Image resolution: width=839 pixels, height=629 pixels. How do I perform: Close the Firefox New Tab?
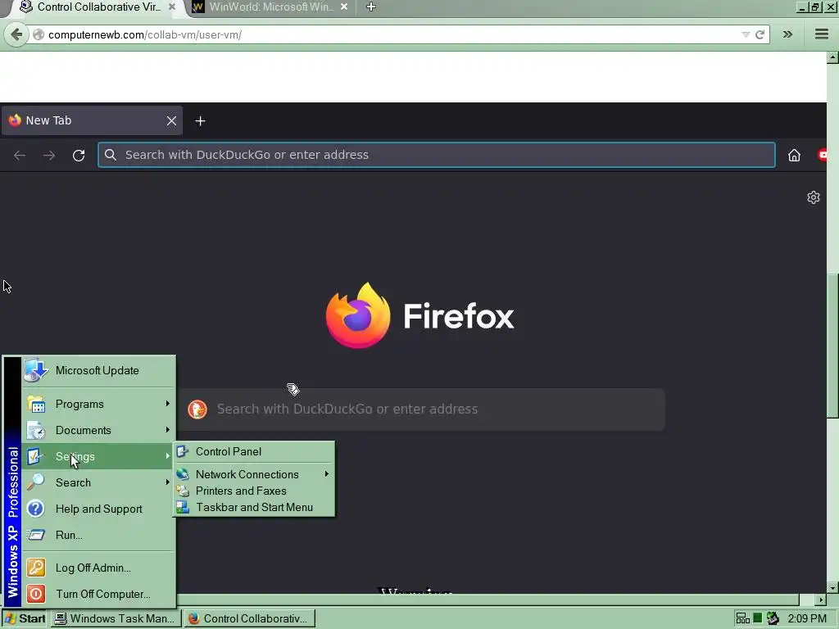tap(171, 121)
